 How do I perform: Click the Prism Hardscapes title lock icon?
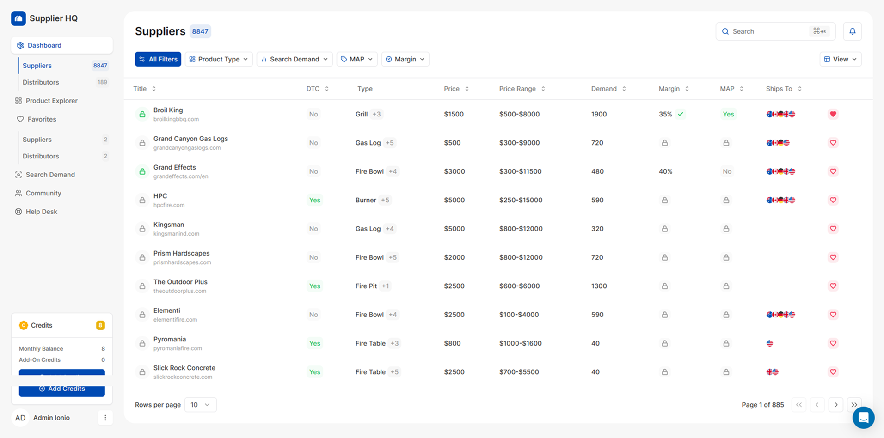tap(142, 257)
